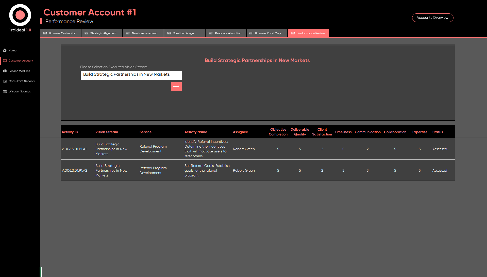Click the Activity ID column header
Image resolution: width=487 pixels, height=277 pixels.
point(70,132)
